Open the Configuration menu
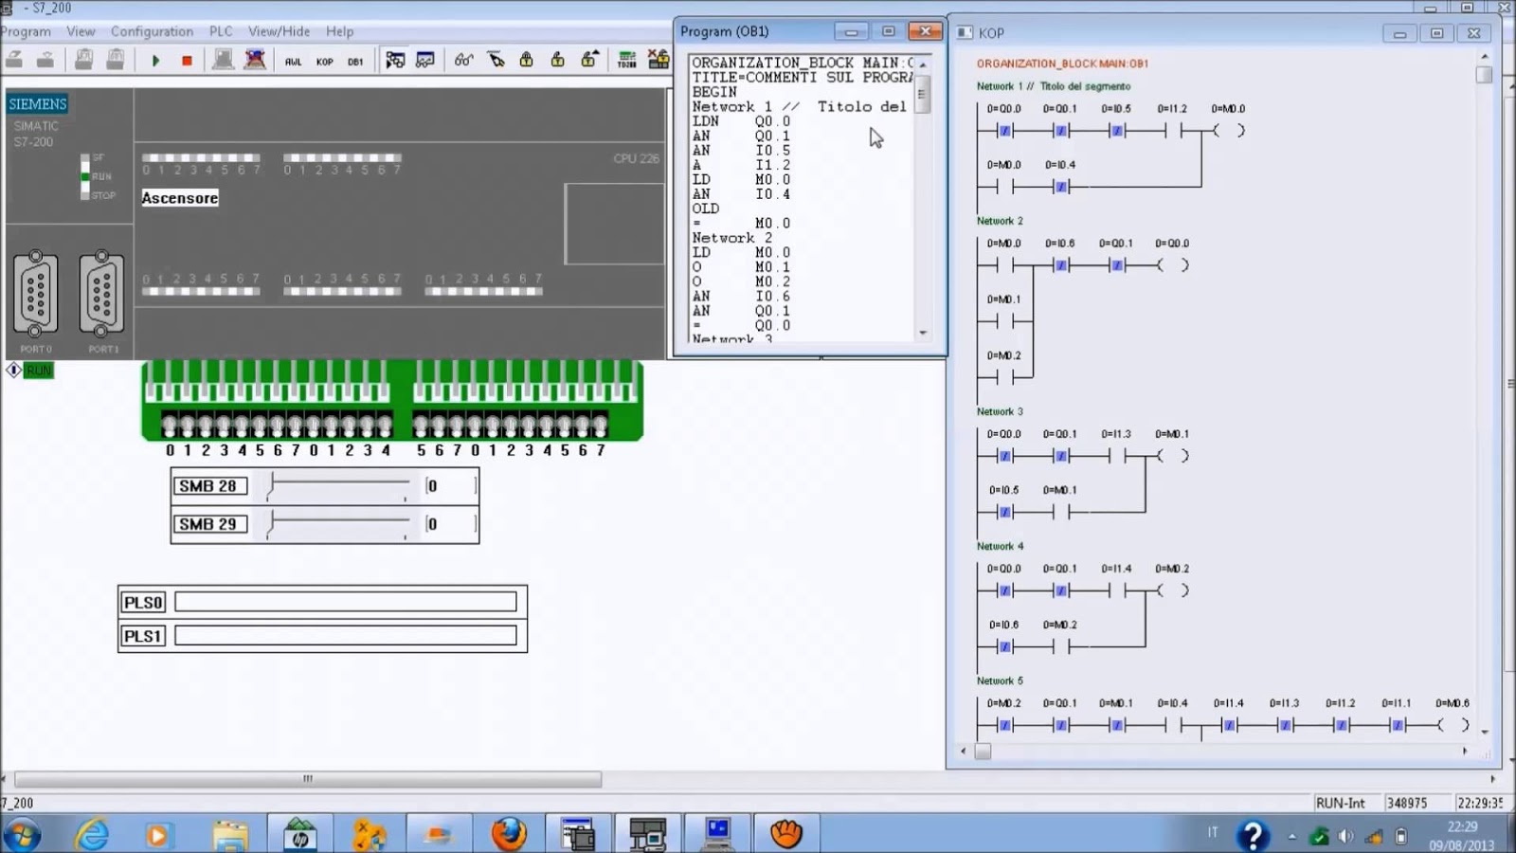1516x853 pixels. [152, 31]
